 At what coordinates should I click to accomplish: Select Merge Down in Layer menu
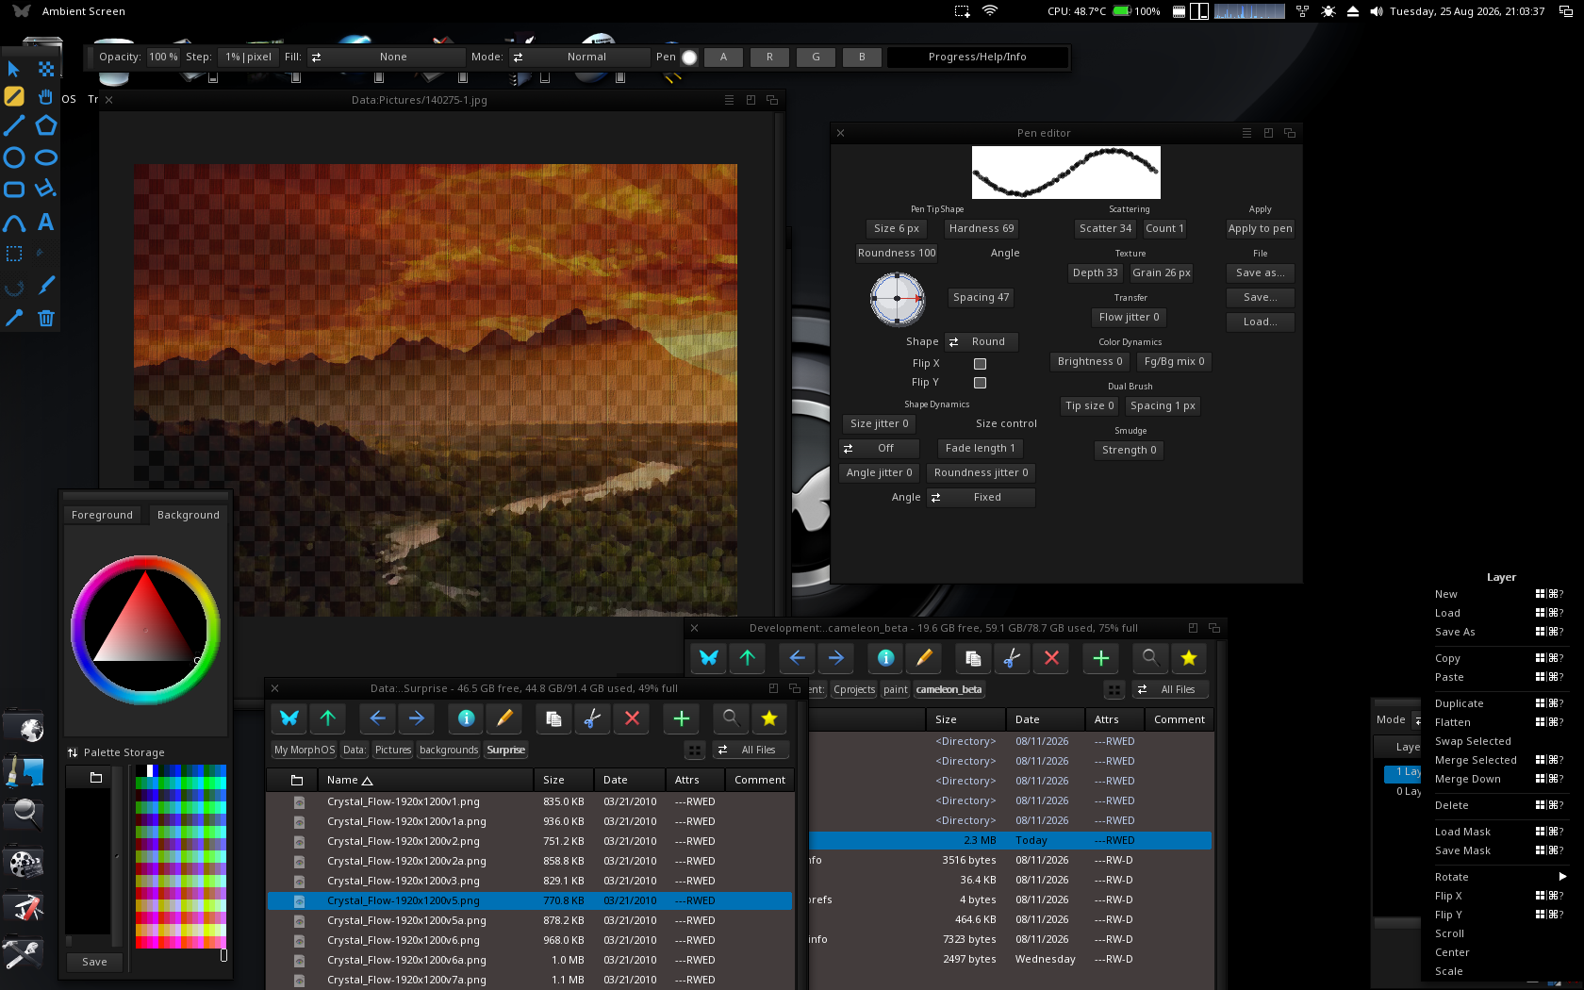coord(1467,779)
